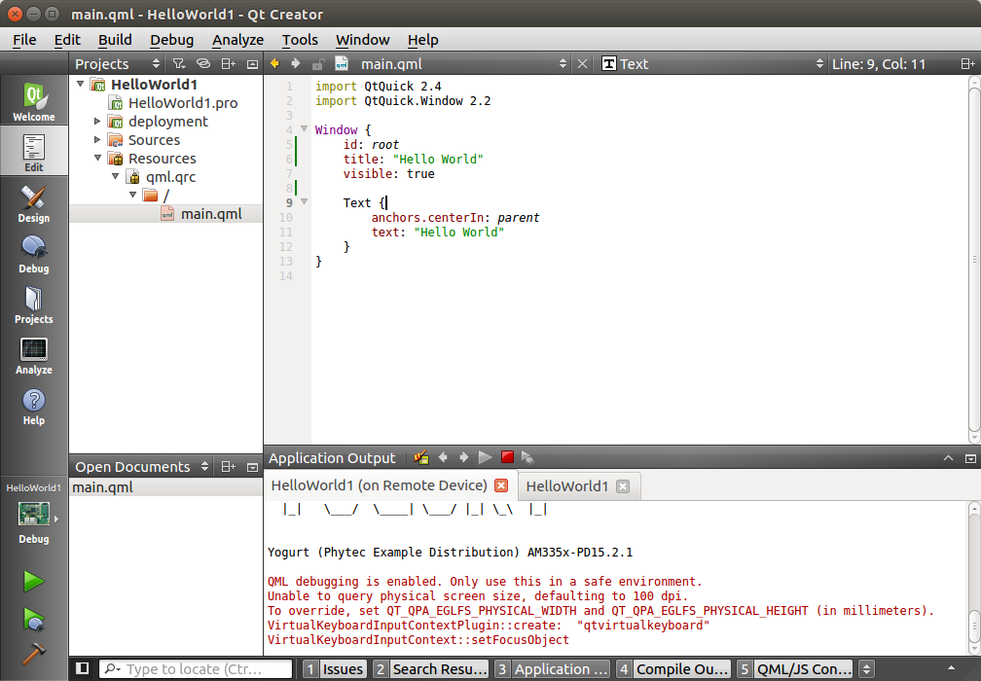Open Analyze mode

[34, 355]
